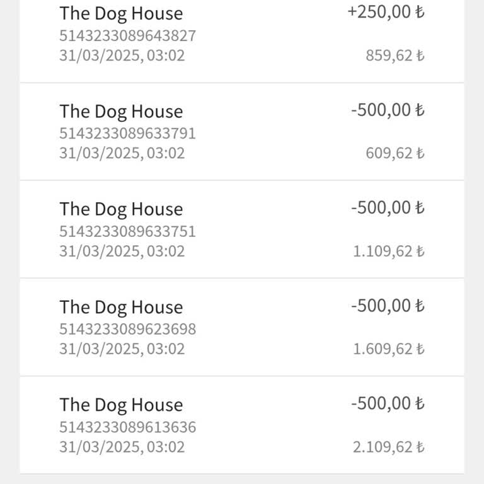
Task: Tap the 2.109,62 ₺ balance value
Action: pos(388,447)
